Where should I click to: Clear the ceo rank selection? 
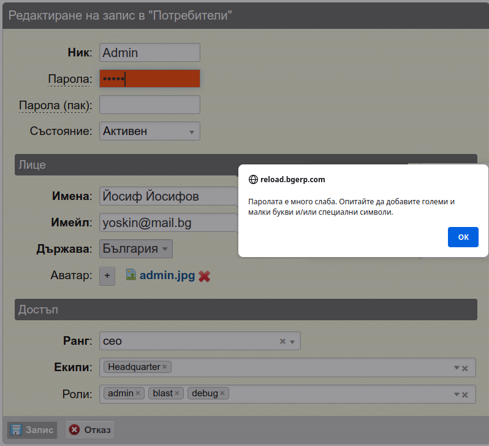[x=282, y=342]
